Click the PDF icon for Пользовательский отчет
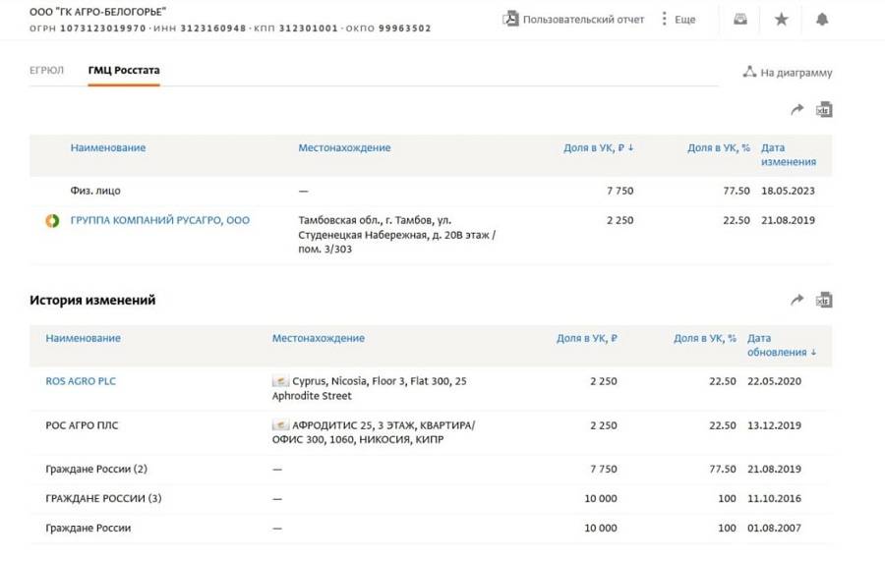 [510, 19]
